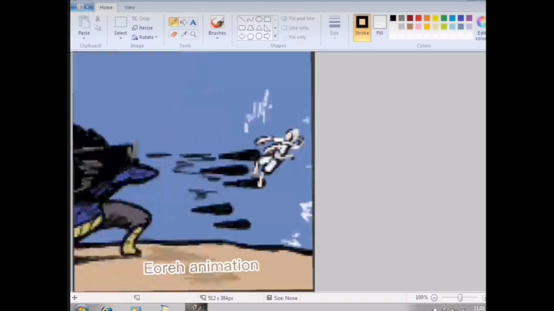The height and width of the screenshot is (311, 554).
Task: Click the Resize button
Action: pyautogui.click(x=142, y=28)
